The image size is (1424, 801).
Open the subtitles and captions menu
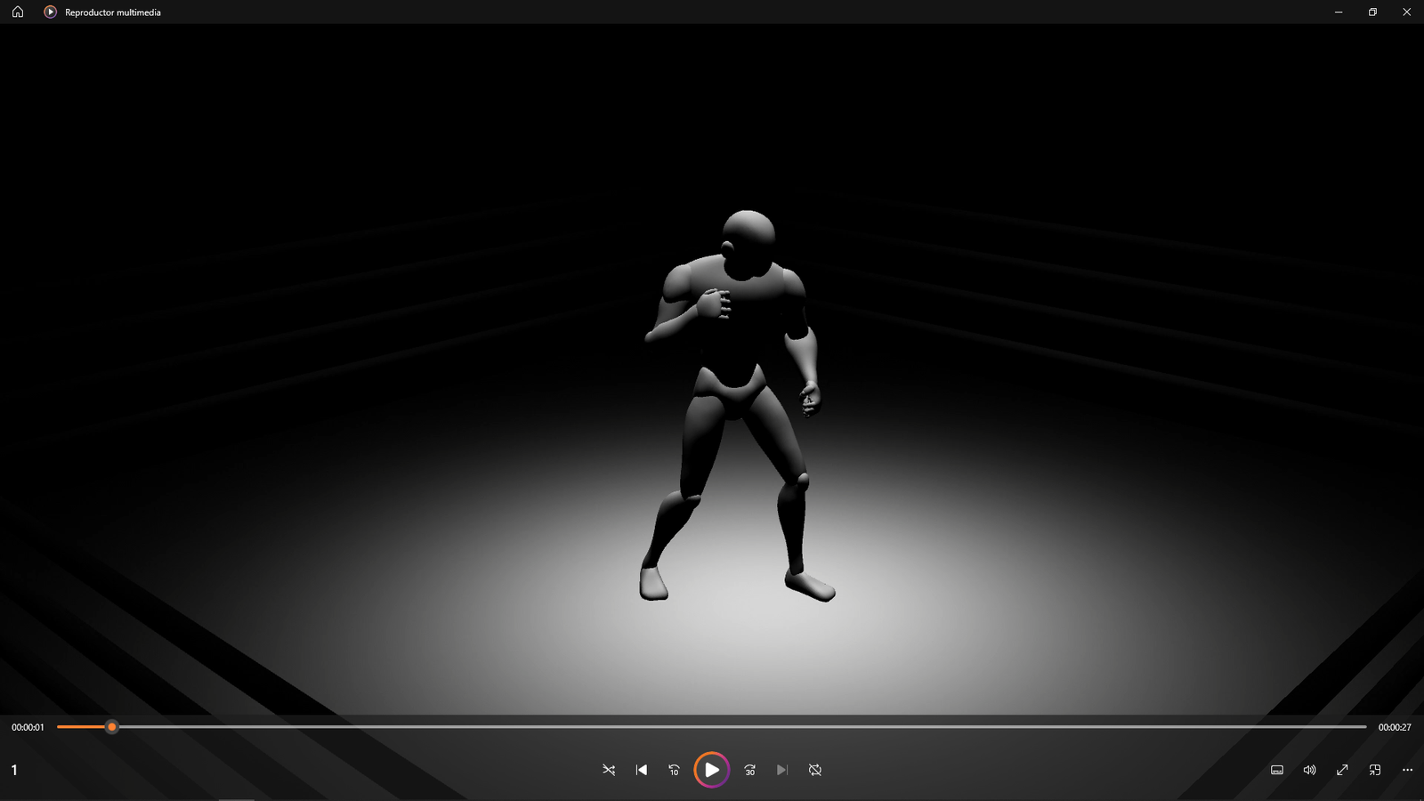(1277, 770)
